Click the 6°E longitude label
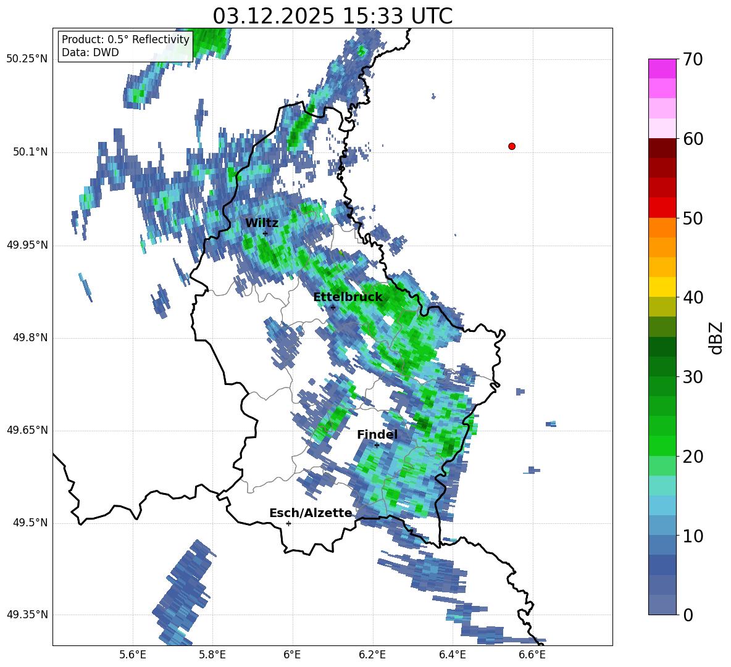Screen dimensions: 731x667 (x=292, y=655)
